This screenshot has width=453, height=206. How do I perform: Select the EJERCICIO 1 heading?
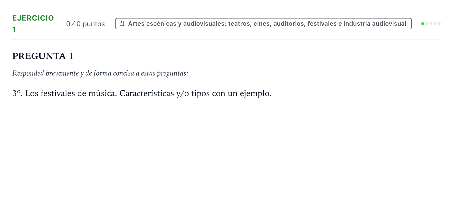click(33, 24)
